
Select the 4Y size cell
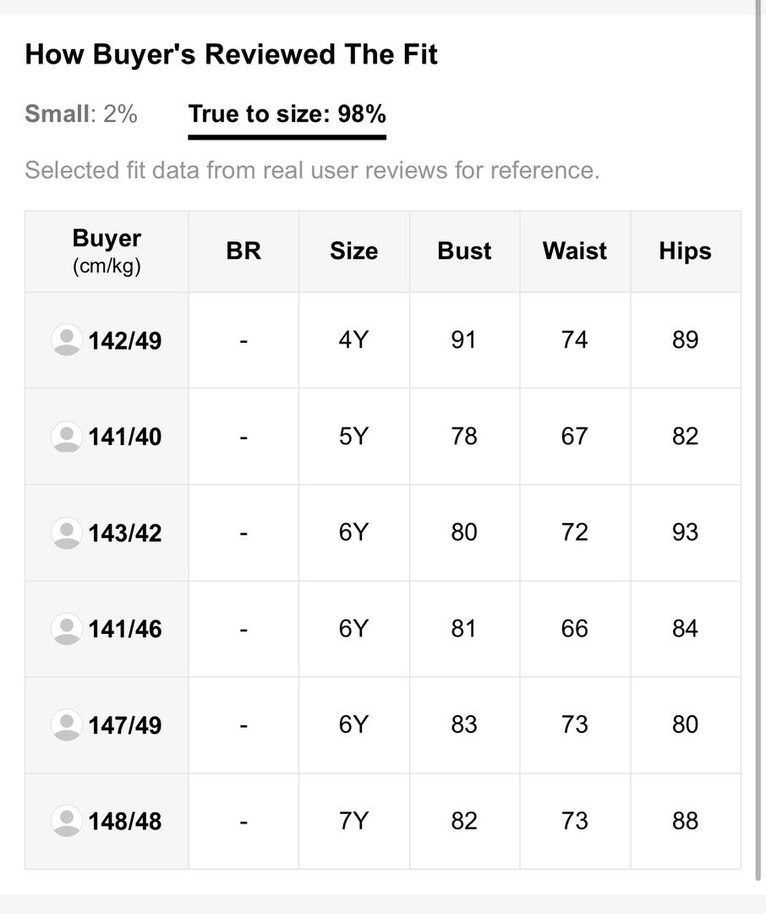pos(354,340)
